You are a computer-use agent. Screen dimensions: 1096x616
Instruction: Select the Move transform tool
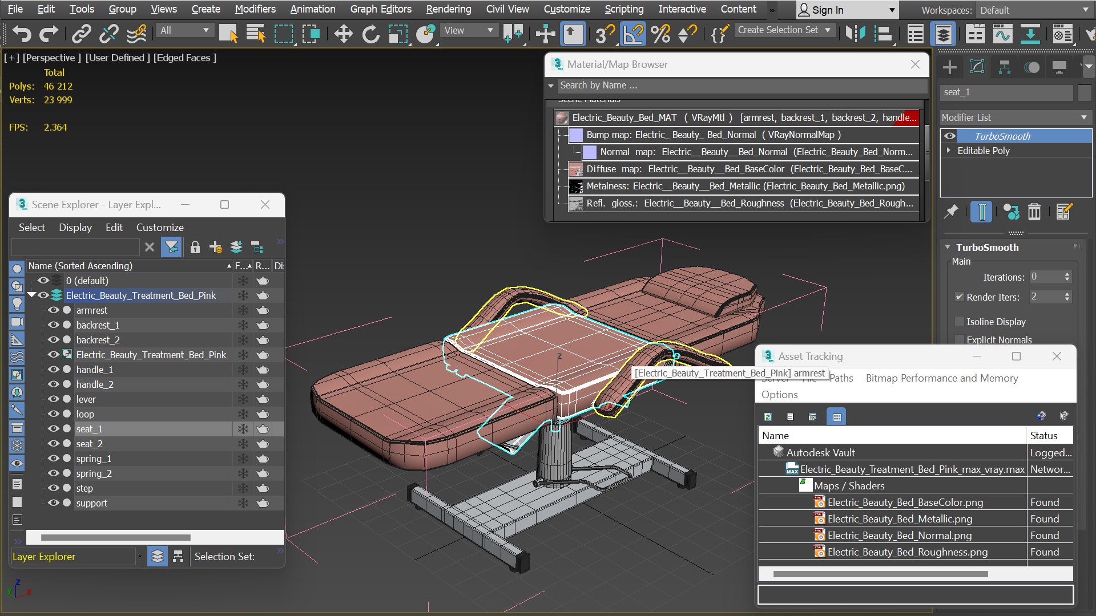point(343,34)
